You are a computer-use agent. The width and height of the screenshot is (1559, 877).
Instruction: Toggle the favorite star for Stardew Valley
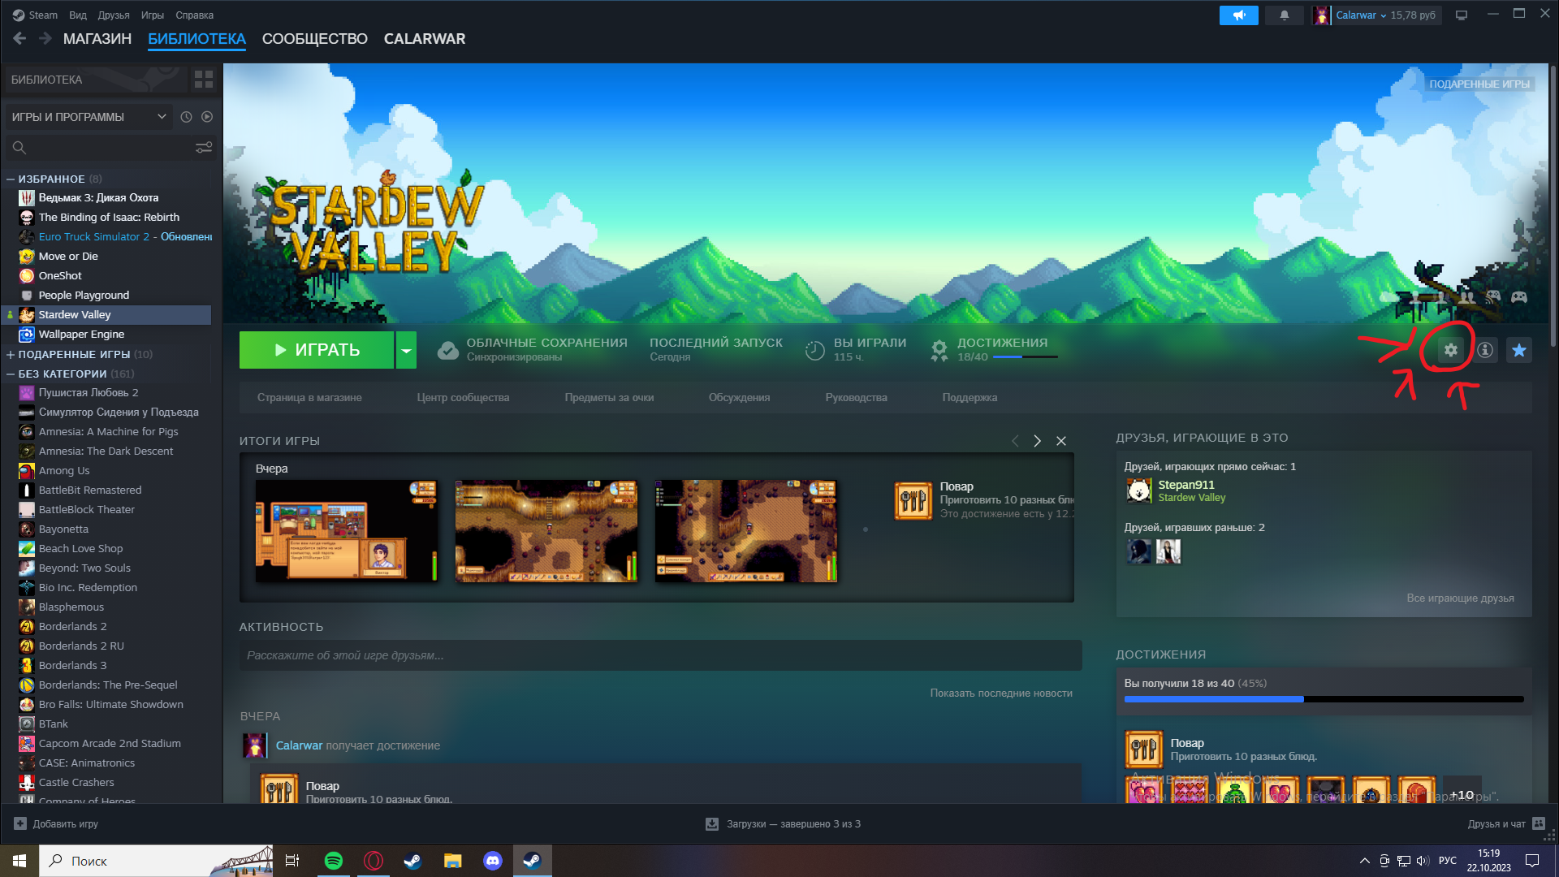(1519, 350)
